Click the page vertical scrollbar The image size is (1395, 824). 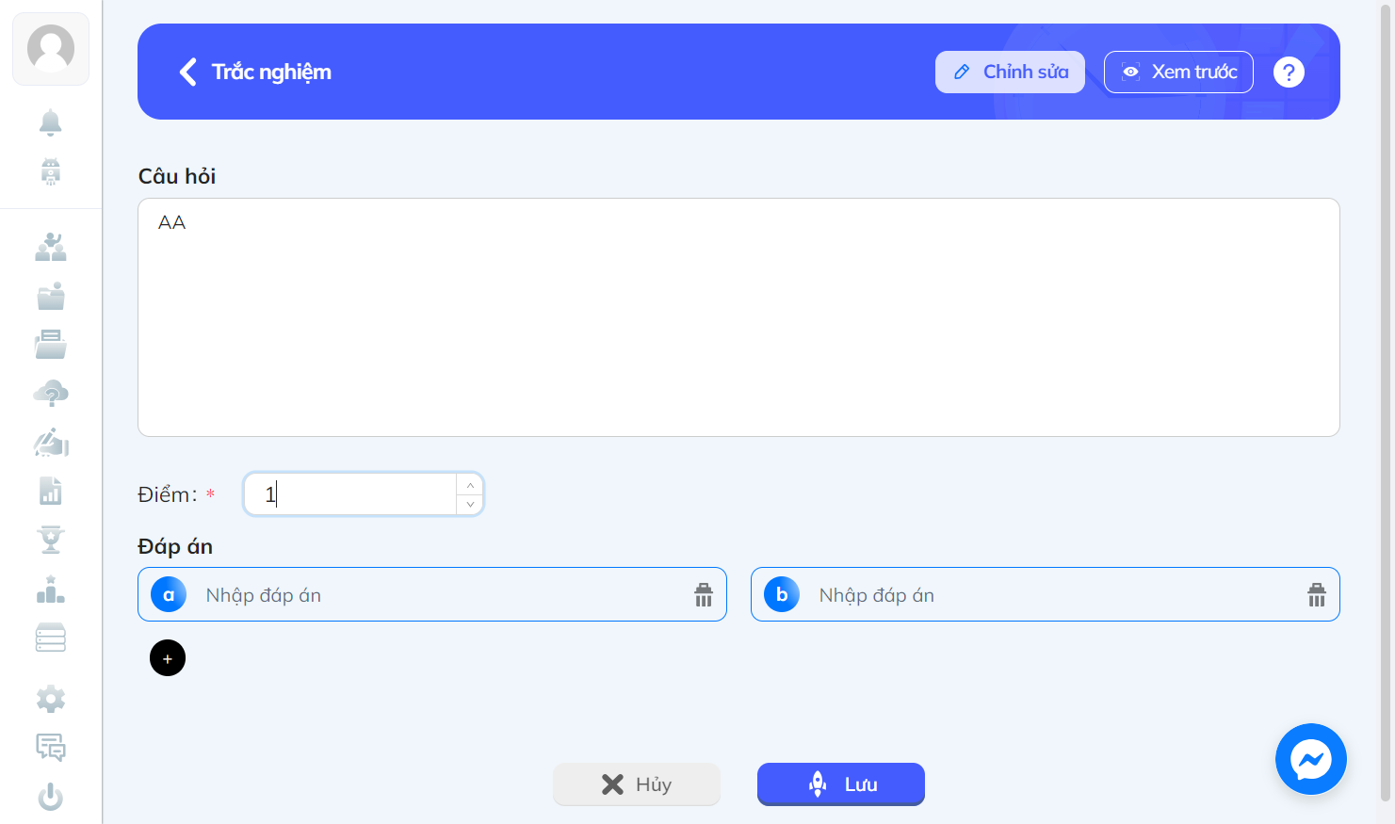point(1386,405)
